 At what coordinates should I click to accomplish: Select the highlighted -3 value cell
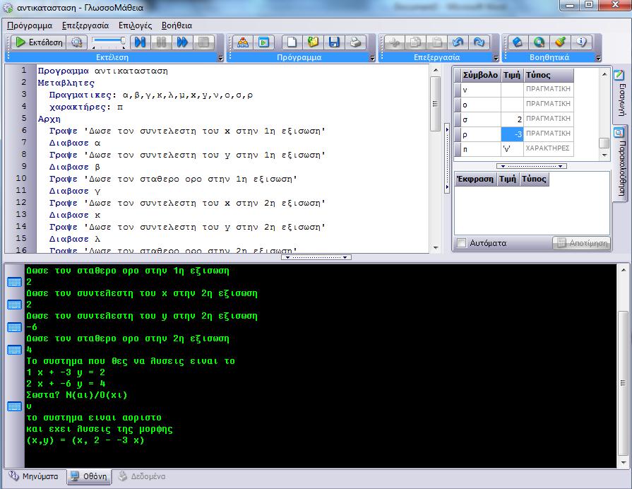(512, 134)
